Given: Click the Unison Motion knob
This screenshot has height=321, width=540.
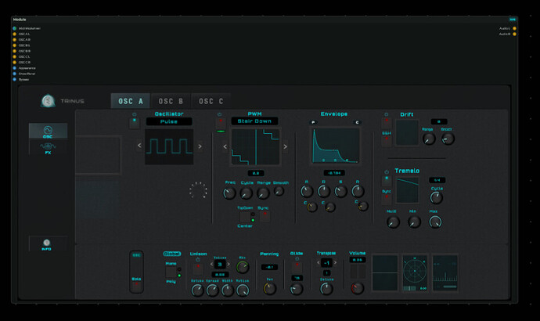Looking at the screenshot, I should coord(243,290).
